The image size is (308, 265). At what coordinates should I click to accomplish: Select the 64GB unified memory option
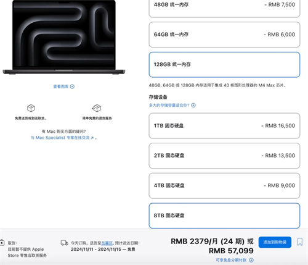coord(224,35)
